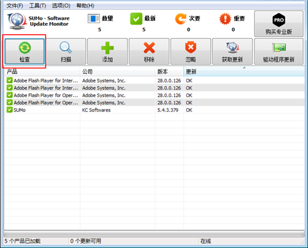
Task: Click the 数量 window icon
Action: pyautogui.click(x=94, y=18)
